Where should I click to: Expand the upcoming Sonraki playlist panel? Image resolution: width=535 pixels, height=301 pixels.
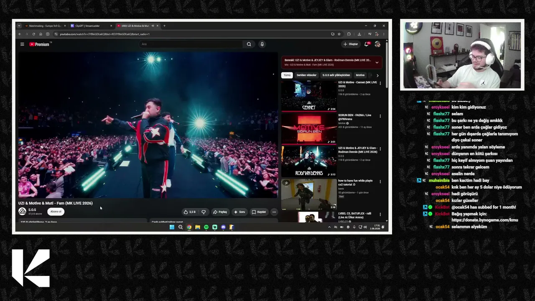[377, 62]
